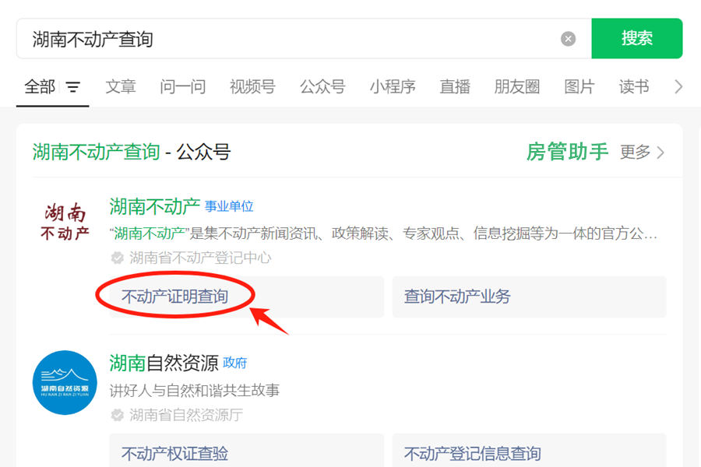Open the 不动产权证查验 shortcut

click(x=246, y=451)
